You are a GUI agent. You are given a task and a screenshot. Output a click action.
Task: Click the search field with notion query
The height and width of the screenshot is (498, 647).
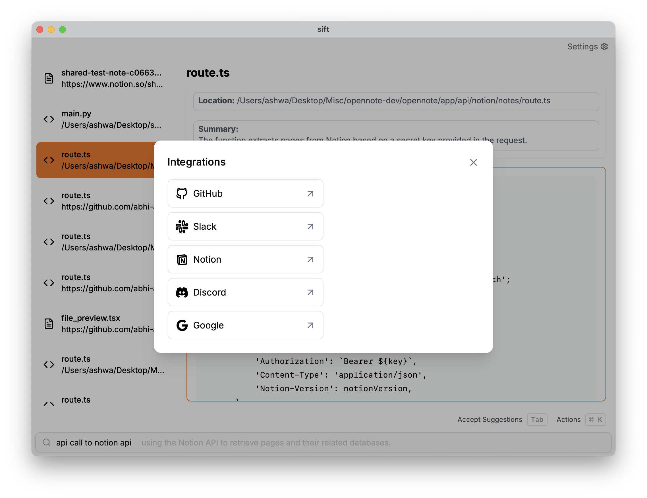pyautogui.click(x=237, y=442)
